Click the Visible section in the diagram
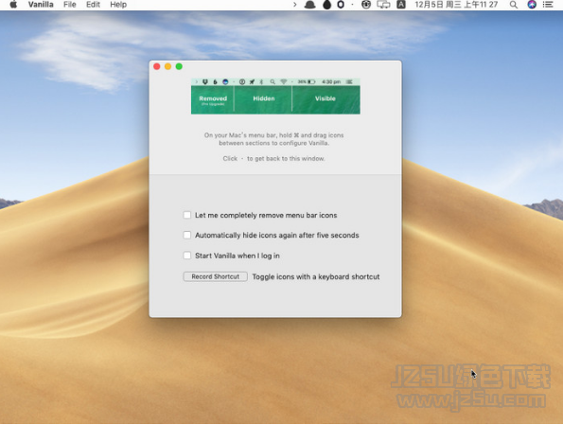The height and width of the screenshot is (425, 563). (326, 100)
